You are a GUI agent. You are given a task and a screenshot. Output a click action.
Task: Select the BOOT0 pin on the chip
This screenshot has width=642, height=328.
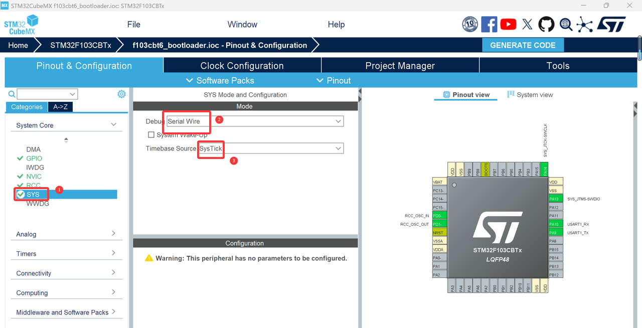click(485, 169)
